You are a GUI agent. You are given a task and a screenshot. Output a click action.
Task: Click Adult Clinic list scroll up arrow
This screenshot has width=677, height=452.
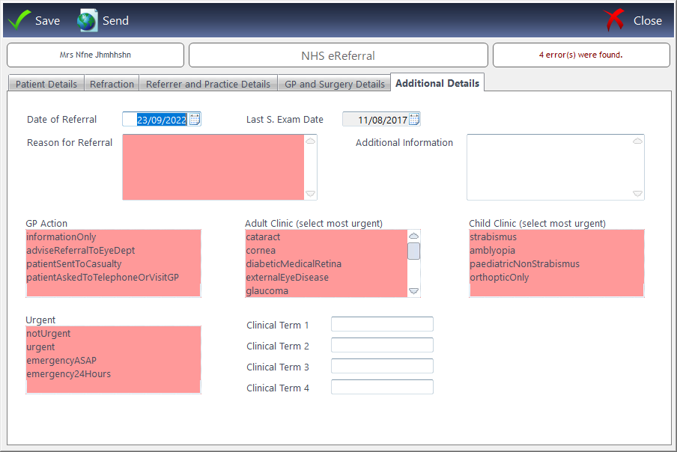click(413, 236)
